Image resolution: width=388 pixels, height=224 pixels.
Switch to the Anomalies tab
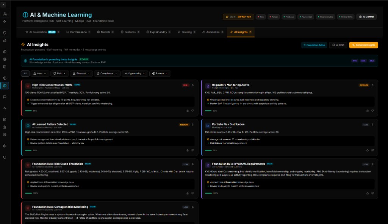(x=213, y=32)
